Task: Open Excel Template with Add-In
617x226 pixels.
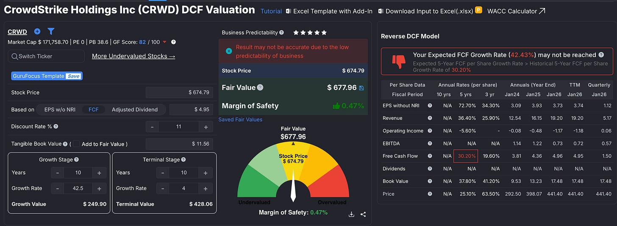Action: point(329,11)
